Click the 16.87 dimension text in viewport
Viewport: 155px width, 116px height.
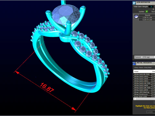[x=47, y=87]
